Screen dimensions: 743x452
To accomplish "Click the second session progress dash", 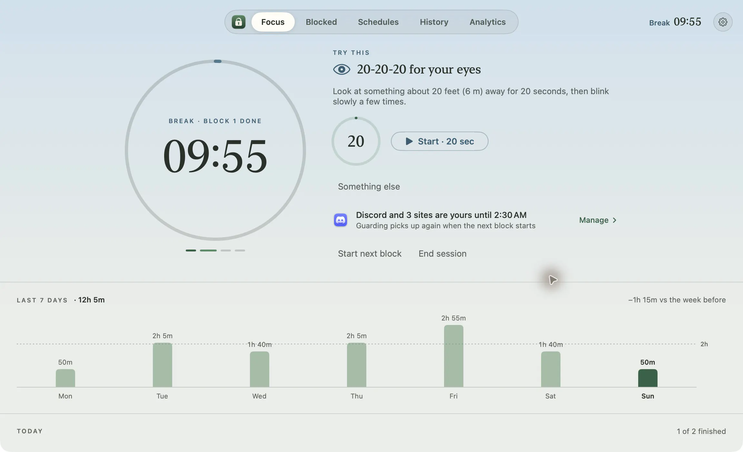I will pyautogui.click(x=208, y=251).
